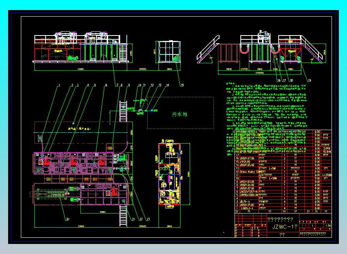Image resolution: width=347 pixels, height=254 pixels.
Task: Select the square cabin front elevation view
Action: (x=170, y=52)
